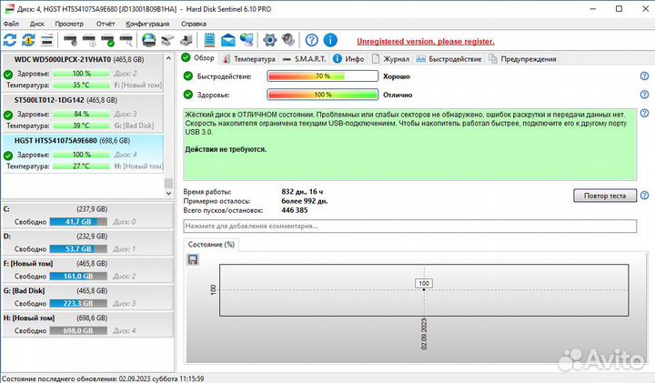This screenshot has height=383, width=655.
Task: Click the globe icon in the toolbar
Action: pyautogui.click(x=147, y=40)
